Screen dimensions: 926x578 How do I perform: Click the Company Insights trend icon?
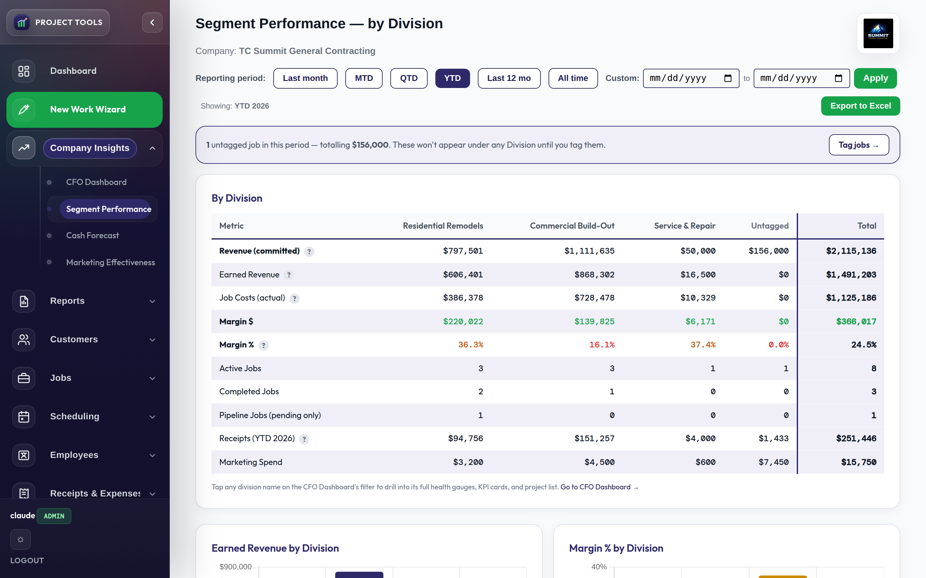(24, 148)
